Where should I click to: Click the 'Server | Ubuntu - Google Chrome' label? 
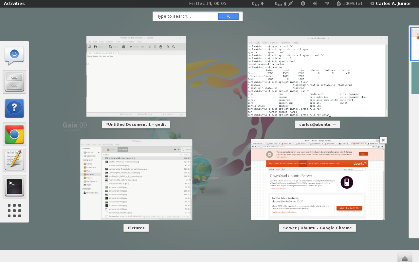pos(318,228)
